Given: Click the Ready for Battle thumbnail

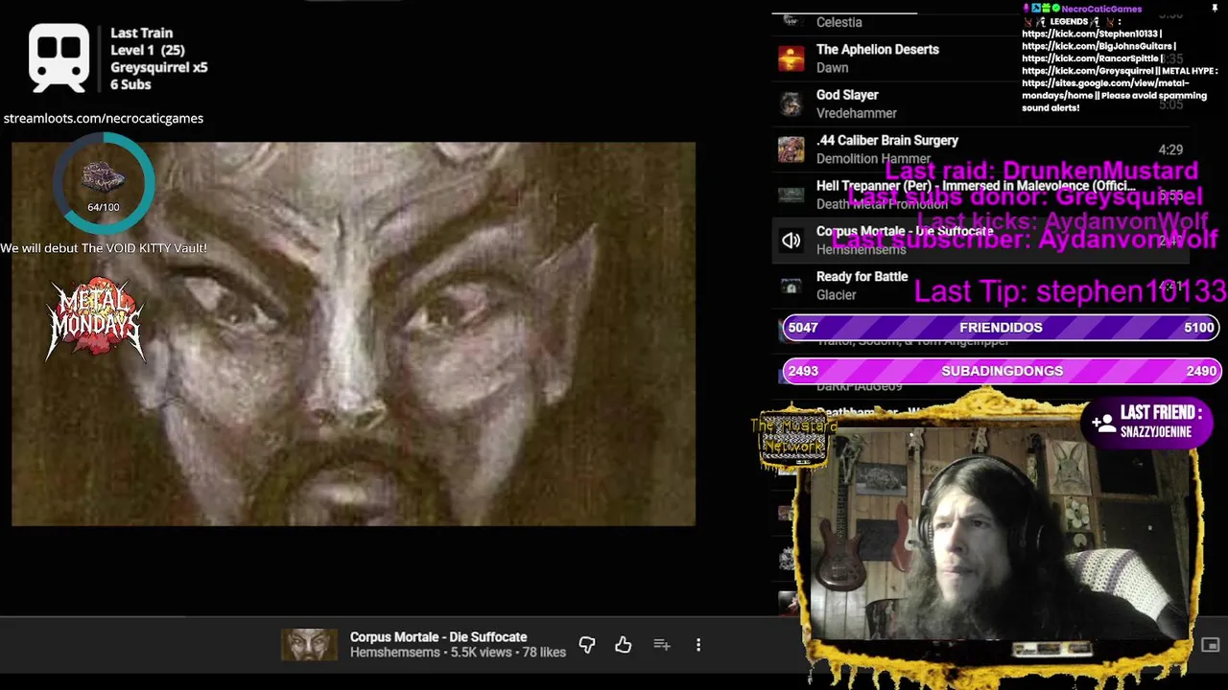Looking at the screenshot, I should (791, 286).
